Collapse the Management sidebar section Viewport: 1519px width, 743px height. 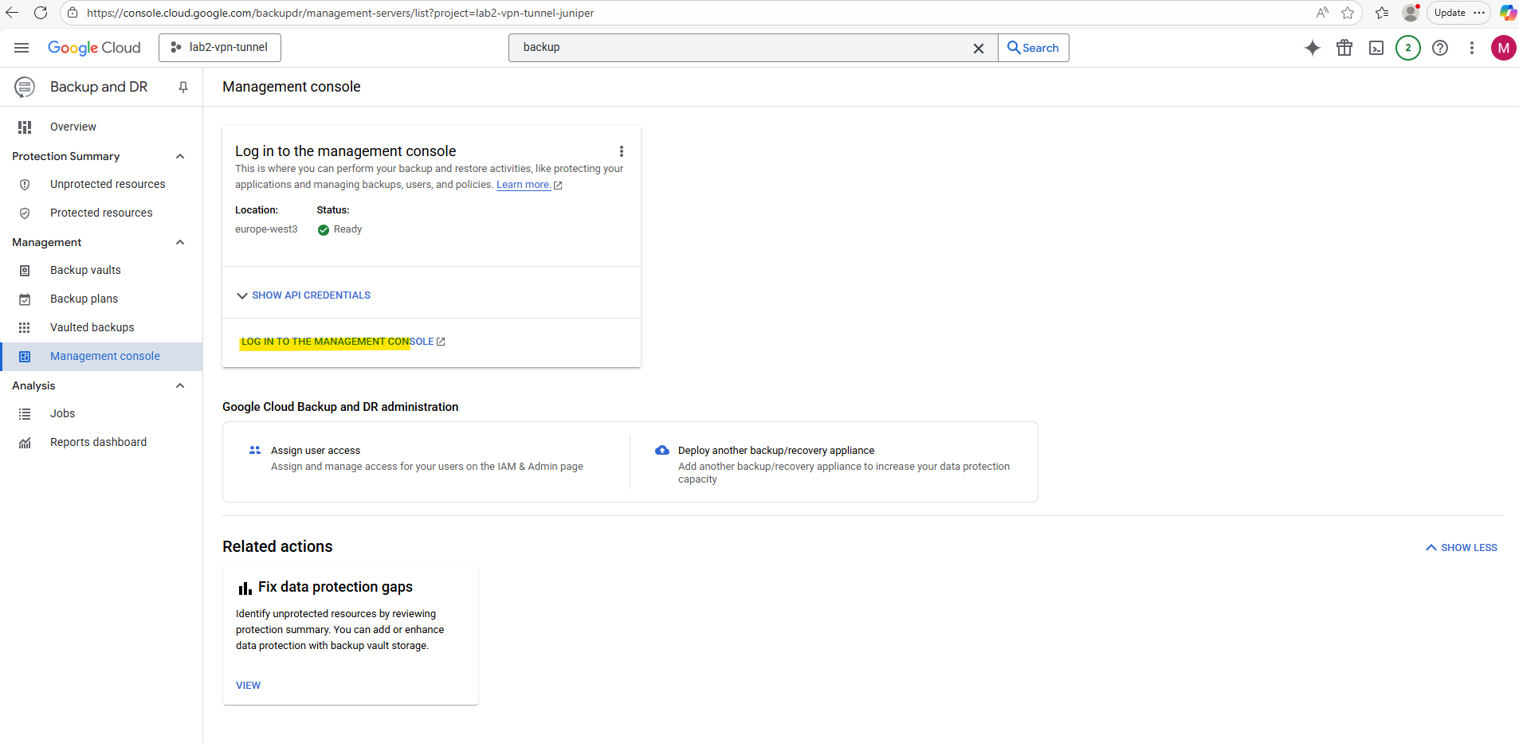click(180, 242)
